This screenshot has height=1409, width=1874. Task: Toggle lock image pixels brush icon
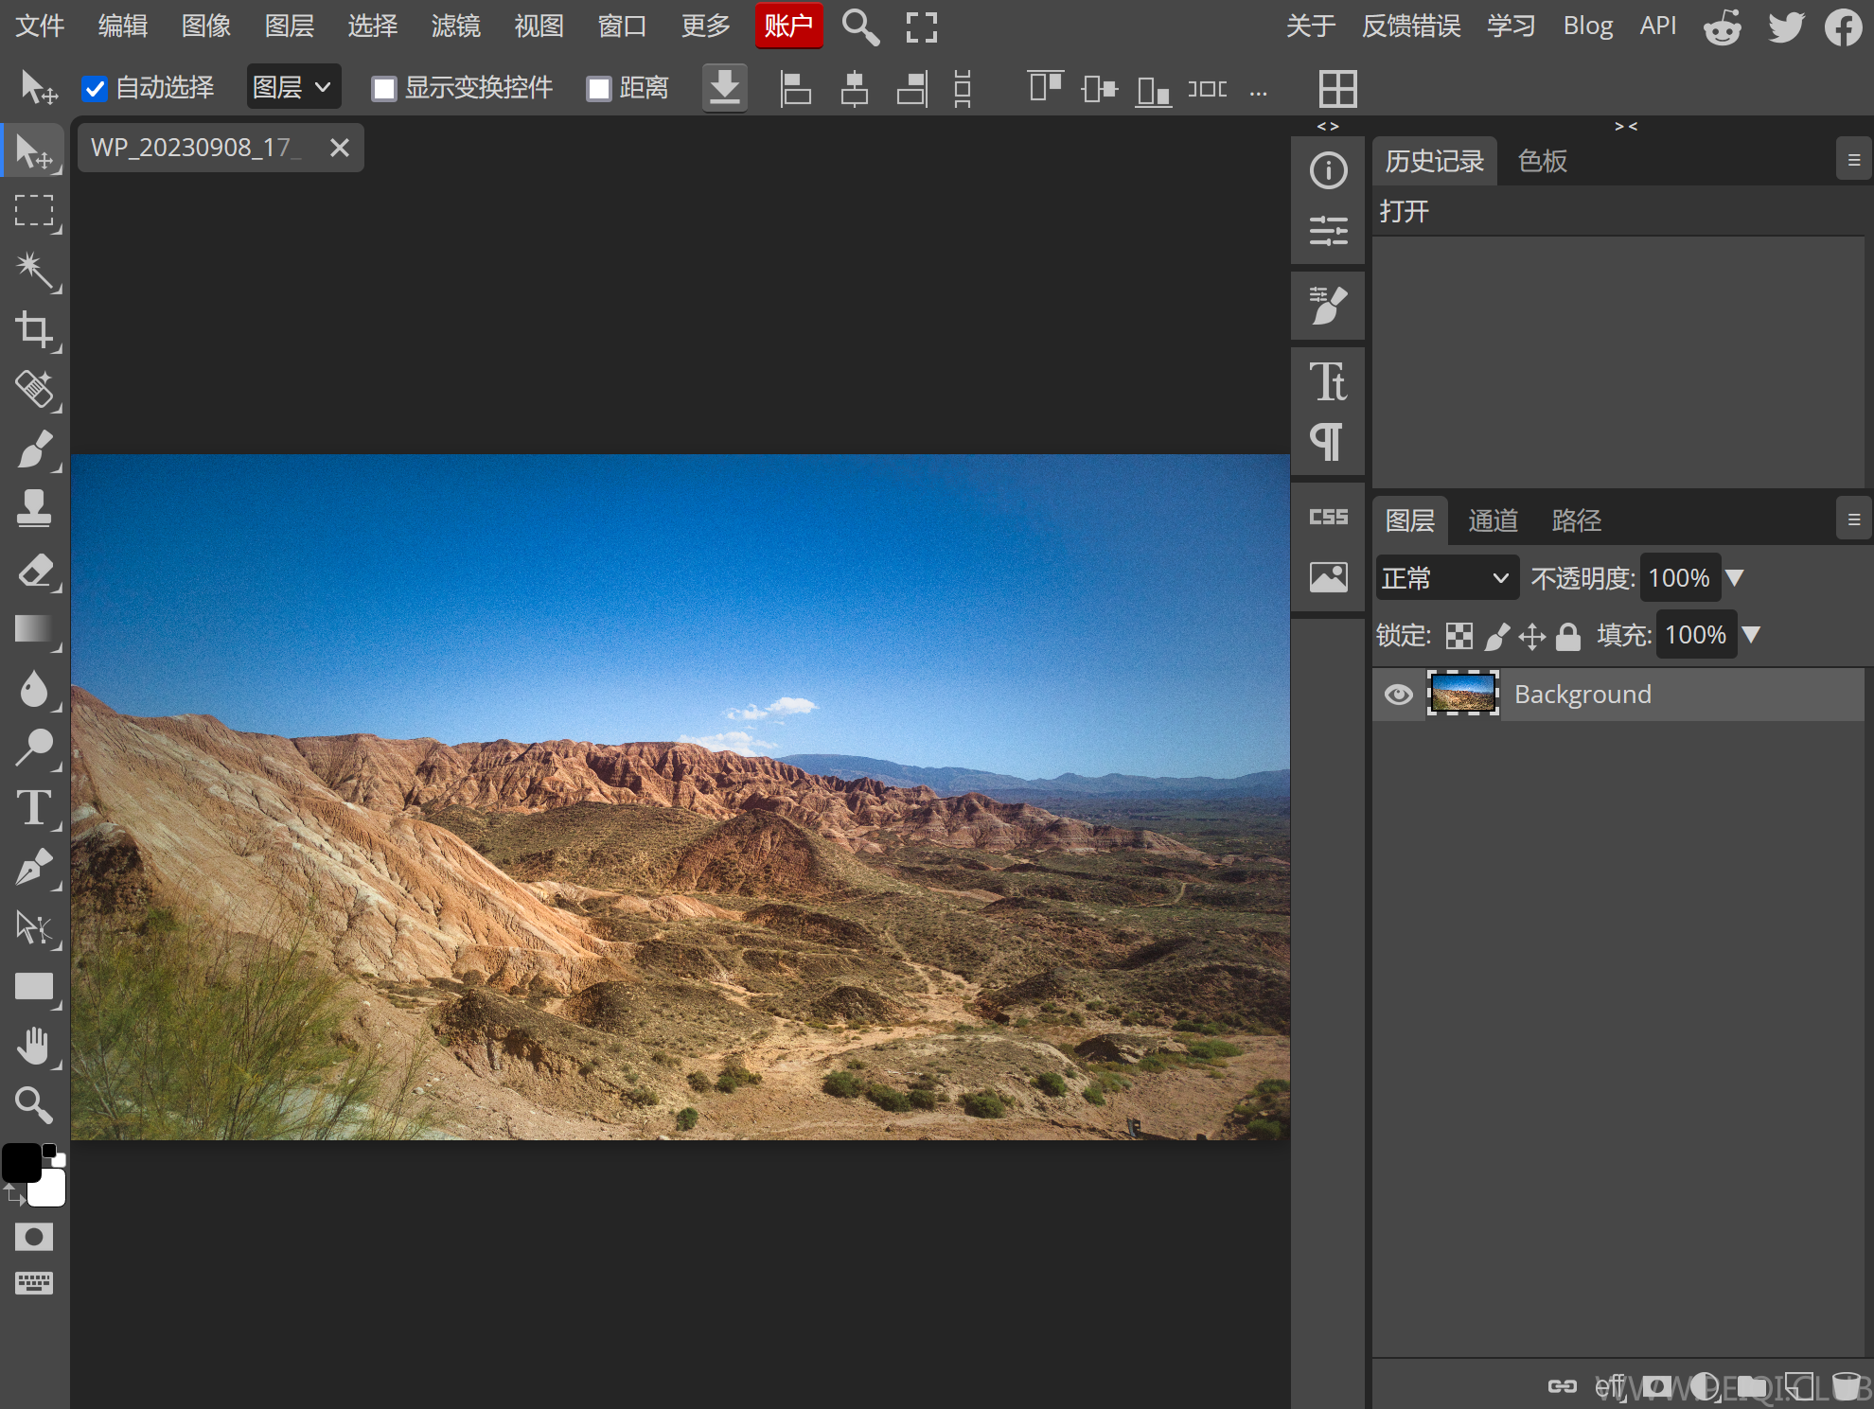(x=1496, y=636)
